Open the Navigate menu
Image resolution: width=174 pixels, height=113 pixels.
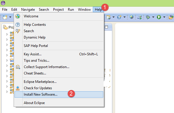pos(28,10)
